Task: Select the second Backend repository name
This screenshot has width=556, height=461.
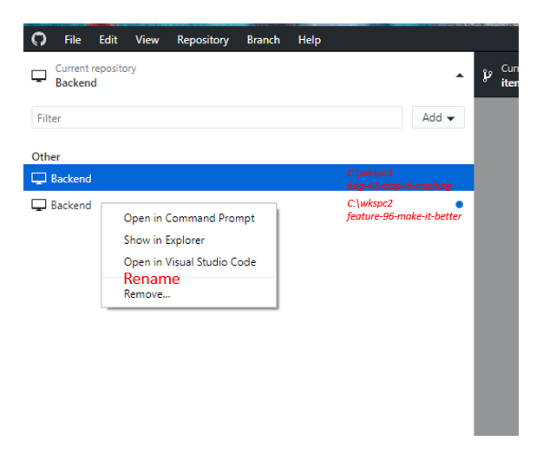Action: [71, 205]
